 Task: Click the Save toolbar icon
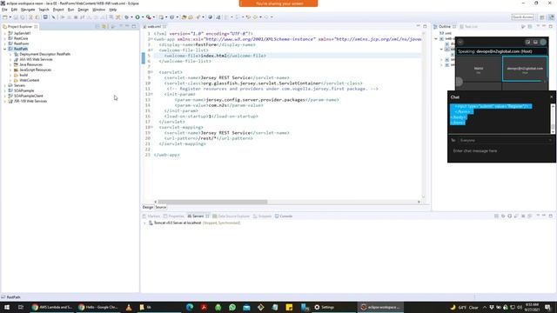point(16,17)
